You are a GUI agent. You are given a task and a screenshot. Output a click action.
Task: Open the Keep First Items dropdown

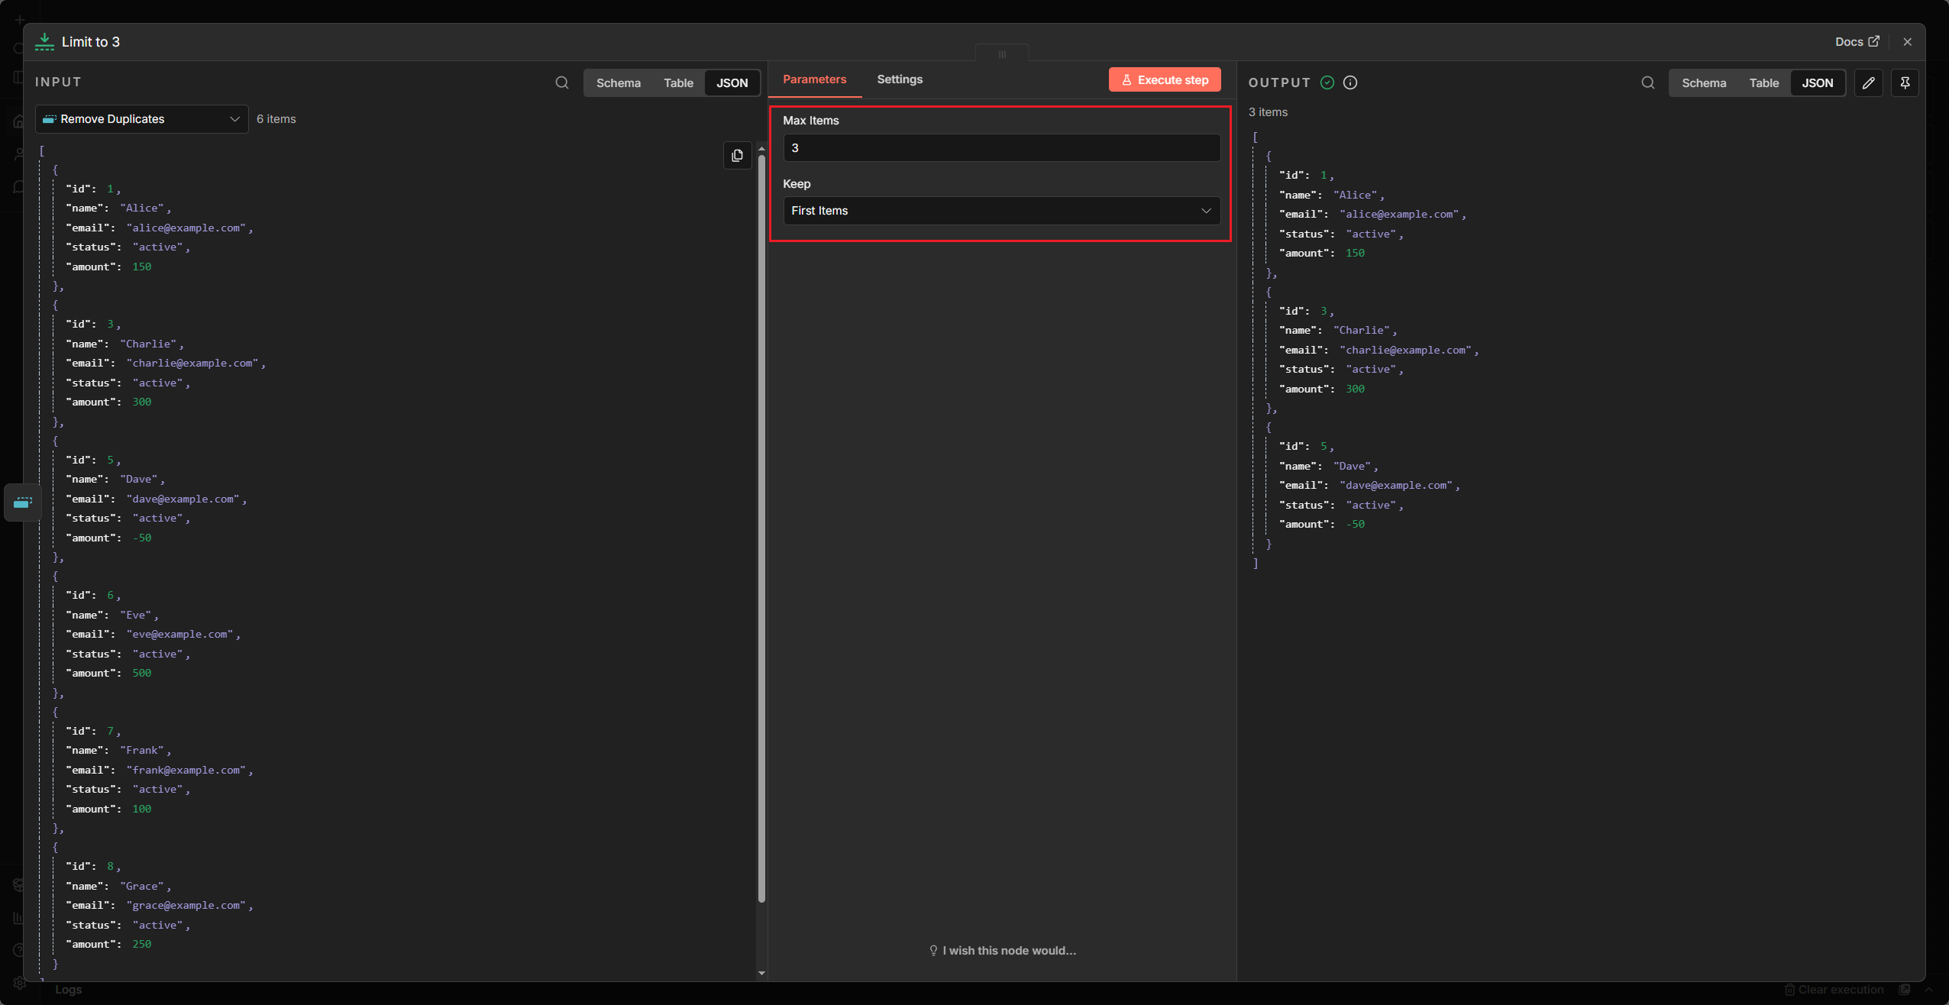click(1001, 211)
